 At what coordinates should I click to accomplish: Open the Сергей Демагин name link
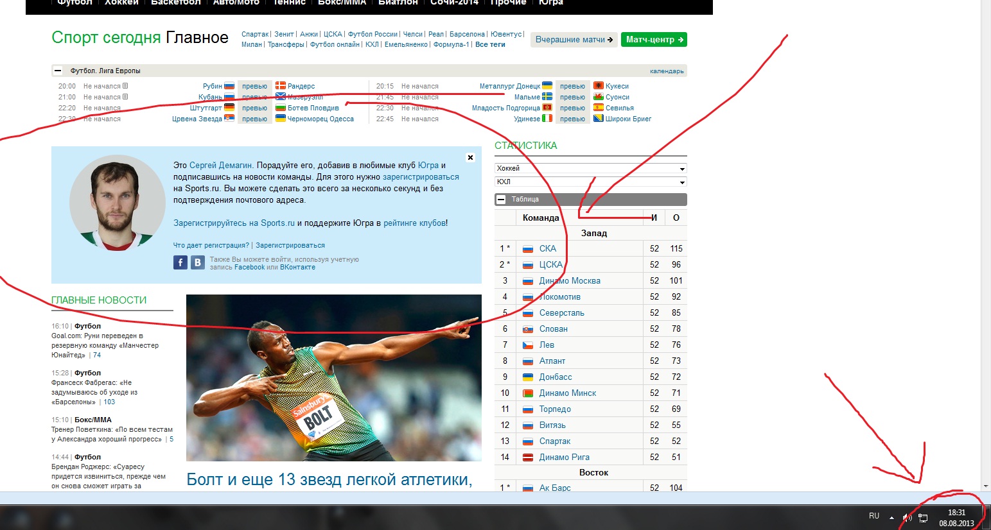(220, 165)
